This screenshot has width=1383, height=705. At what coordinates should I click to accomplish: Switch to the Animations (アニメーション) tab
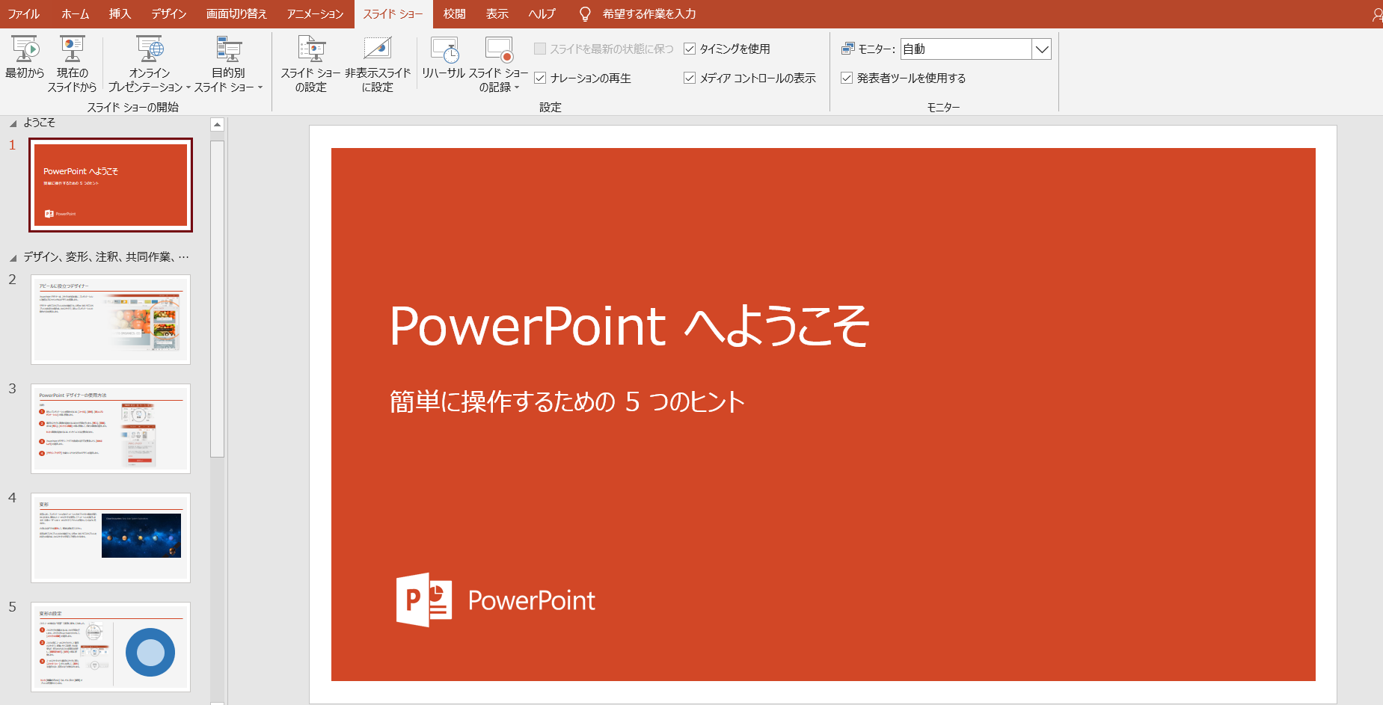[315, 14]
